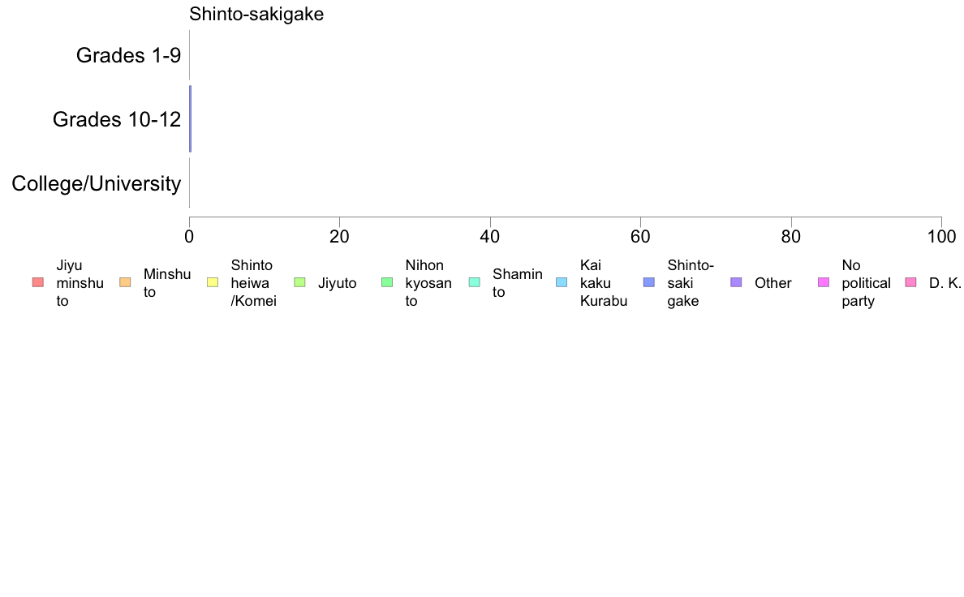Click the College/University axis label
The image size is (964, 597).
pyautogui.click(x=97, y=183)
